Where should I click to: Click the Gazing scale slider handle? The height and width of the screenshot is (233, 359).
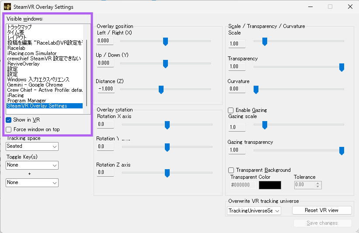[265, 125]
